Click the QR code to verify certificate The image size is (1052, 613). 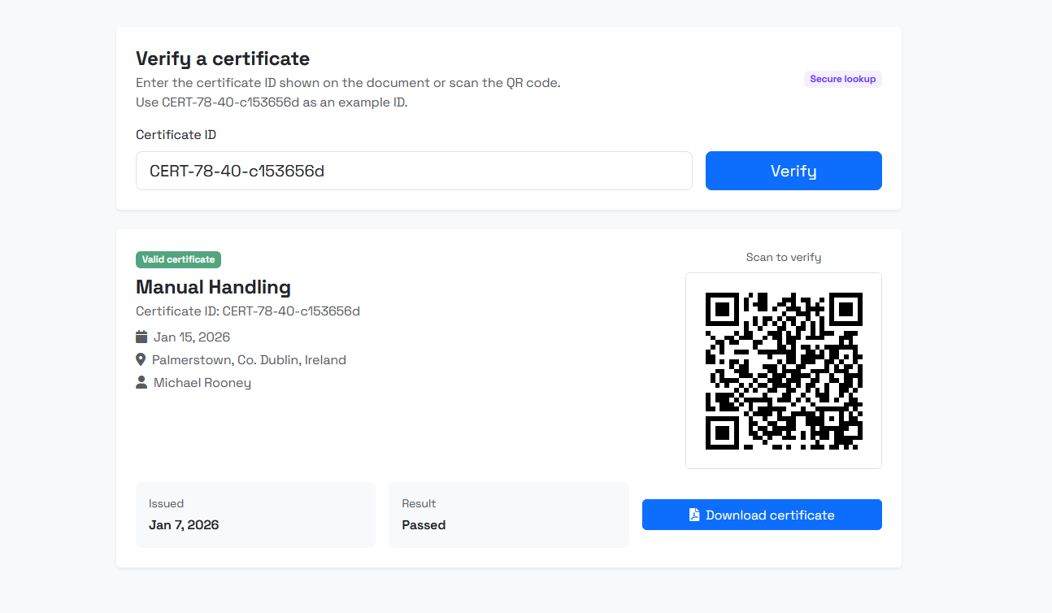tap(783, 370)
